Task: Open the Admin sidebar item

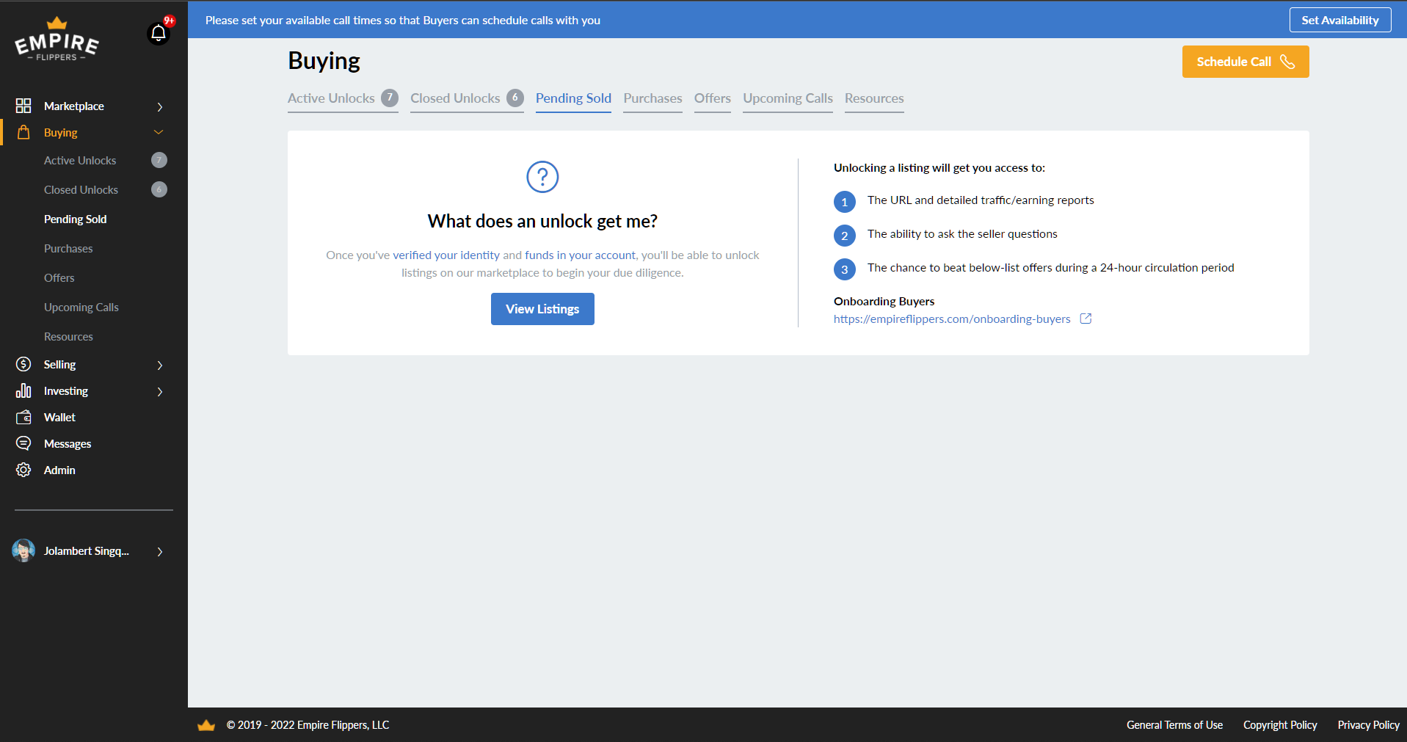Action: tap(59, 470)
